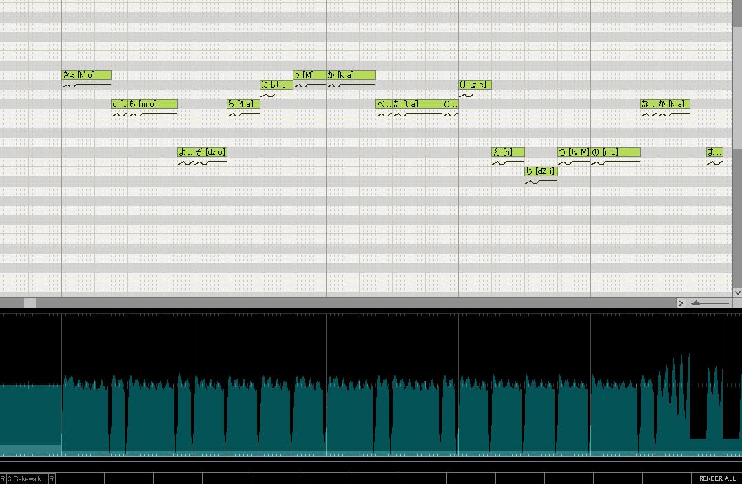This screenshot has width=742, height=484.
Task: Select the きょ [k' o] note
Action: [x=87, y=75]
